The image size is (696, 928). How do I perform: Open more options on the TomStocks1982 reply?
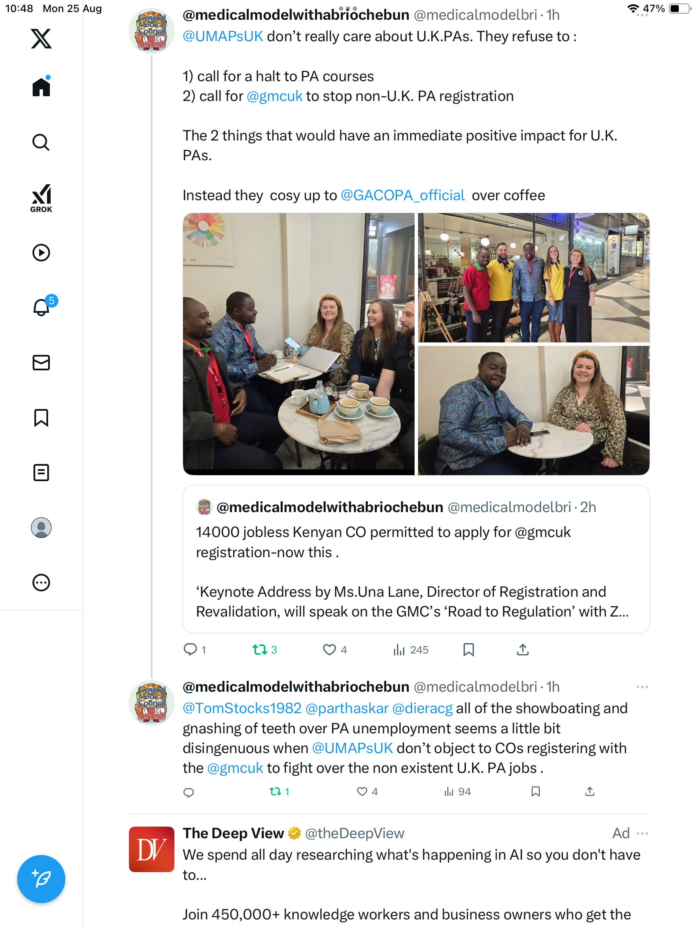click(642, 687)
